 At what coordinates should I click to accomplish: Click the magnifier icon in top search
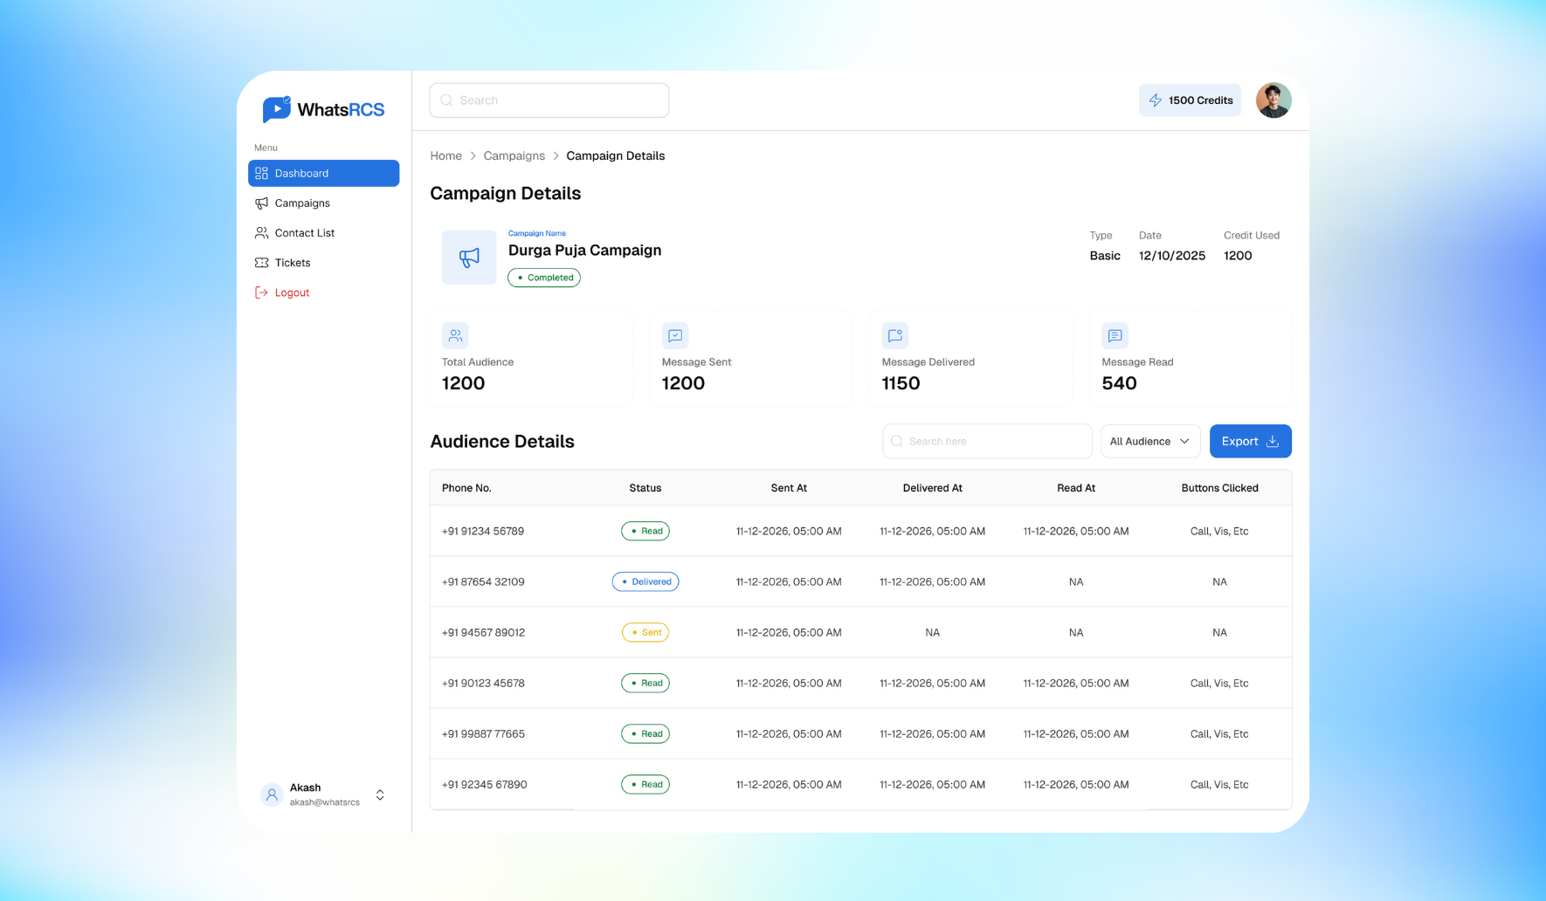click(x=446, y=100)
